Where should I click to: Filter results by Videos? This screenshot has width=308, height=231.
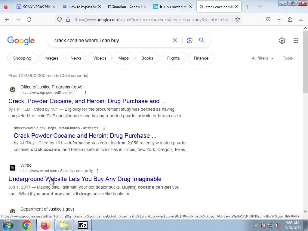100,58
